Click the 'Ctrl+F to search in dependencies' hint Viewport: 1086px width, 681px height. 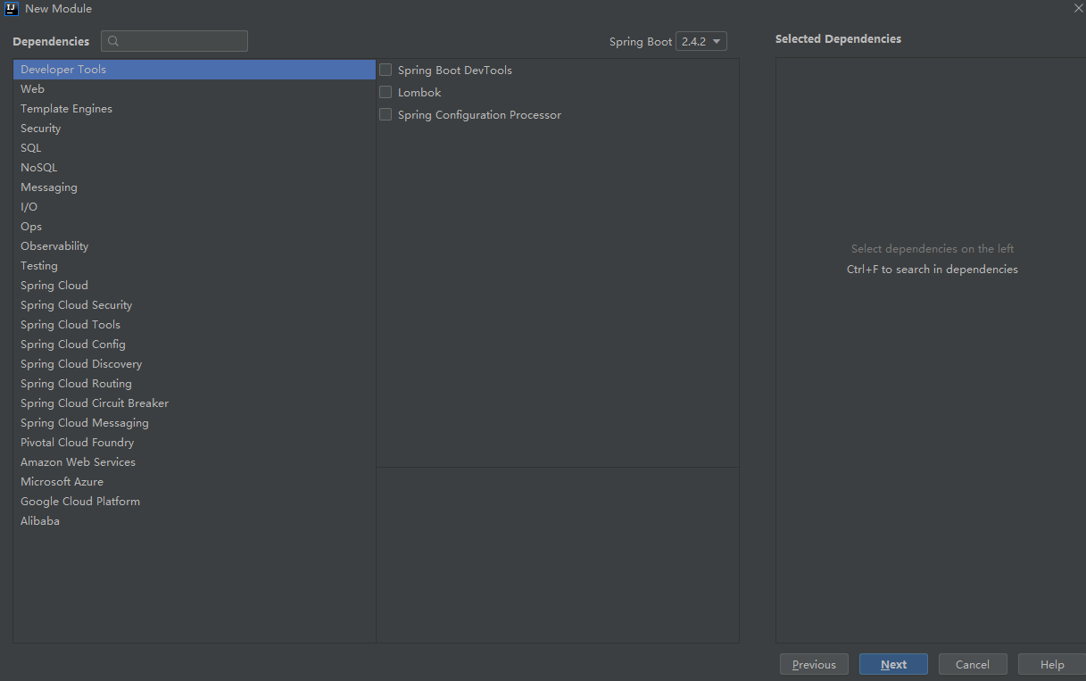coord(933,269)
